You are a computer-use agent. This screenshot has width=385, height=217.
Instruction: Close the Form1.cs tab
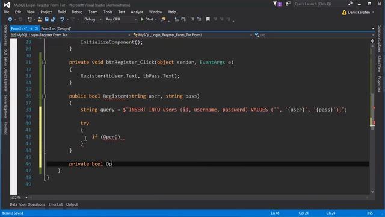point(37,28)
